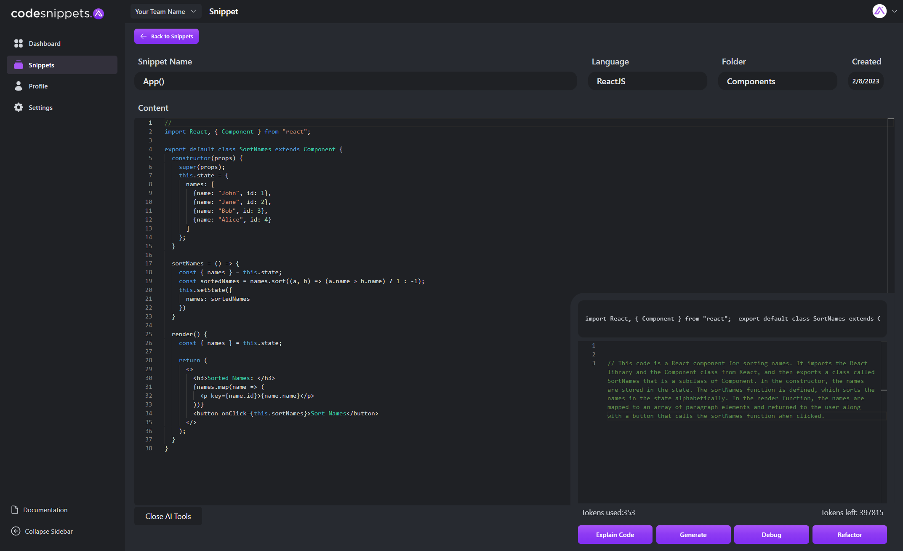
Task: Click the Created date 2/8/2023
Action: [866, 81]
